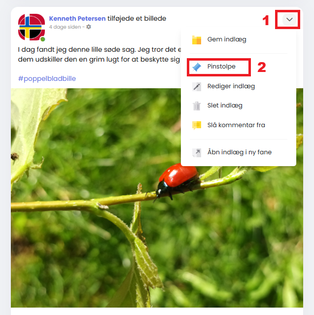
Task: Click the pencil icon for Rediger indlæg
Action: pos(197,87)
